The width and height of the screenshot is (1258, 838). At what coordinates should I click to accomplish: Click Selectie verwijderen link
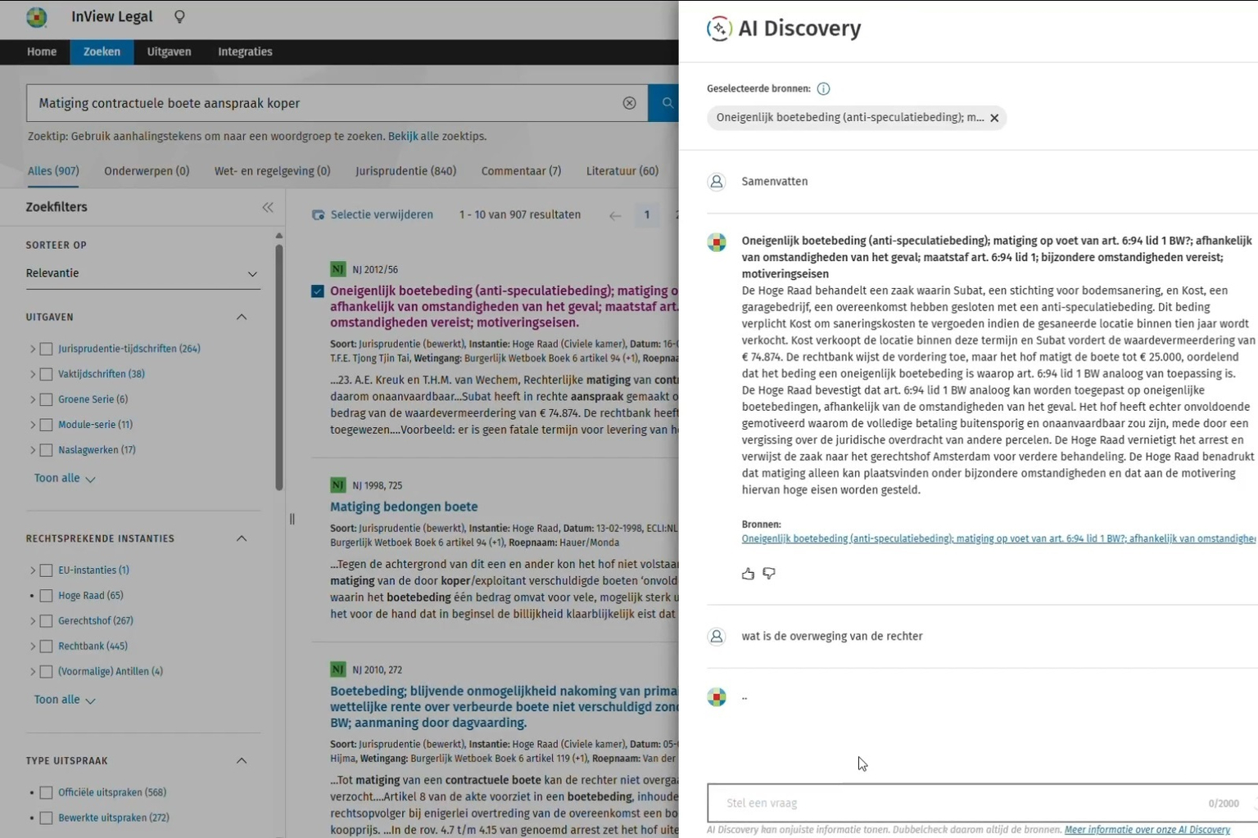[382, 215]
